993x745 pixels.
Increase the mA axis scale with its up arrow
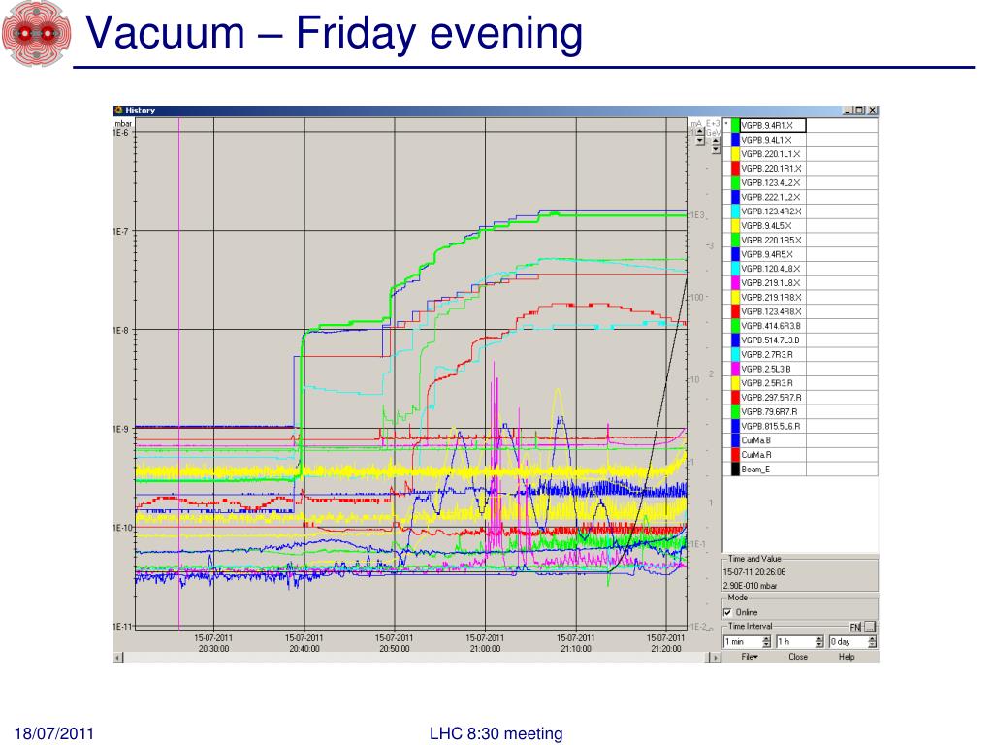coord(700,131)
